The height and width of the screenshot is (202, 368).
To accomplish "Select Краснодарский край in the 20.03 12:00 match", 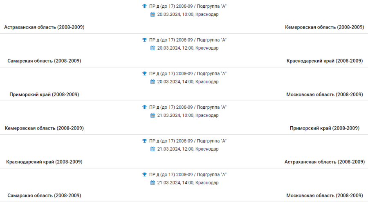I will [325, 61].
